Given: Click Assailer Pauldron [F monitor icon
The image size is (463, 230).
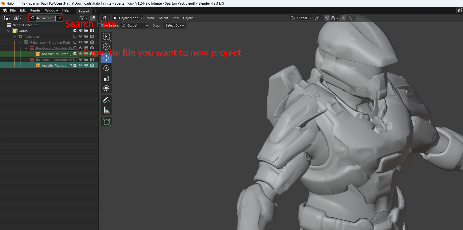Looking at the screenshot, I should [86, 65].
